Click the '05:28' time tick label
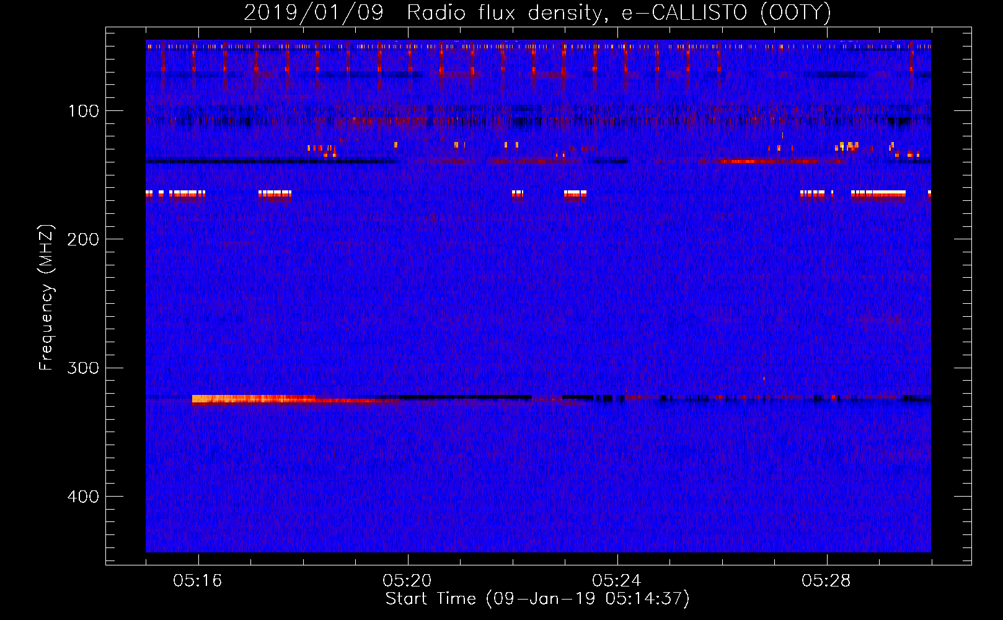 (x=826, y=581)
